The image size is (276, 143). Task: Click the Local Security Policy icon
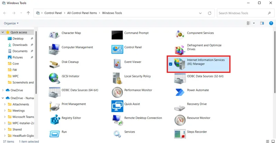pos(117,78)
